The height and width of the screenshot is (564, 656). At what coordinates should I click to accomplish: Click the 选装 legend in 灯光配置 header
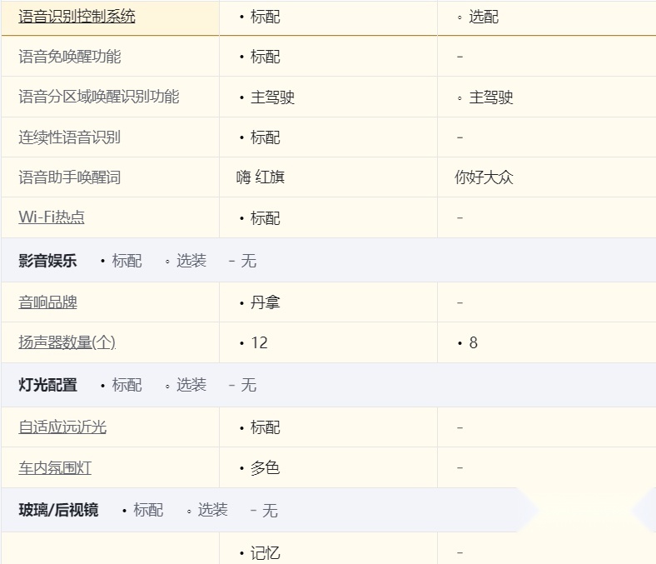pos(191,385)
